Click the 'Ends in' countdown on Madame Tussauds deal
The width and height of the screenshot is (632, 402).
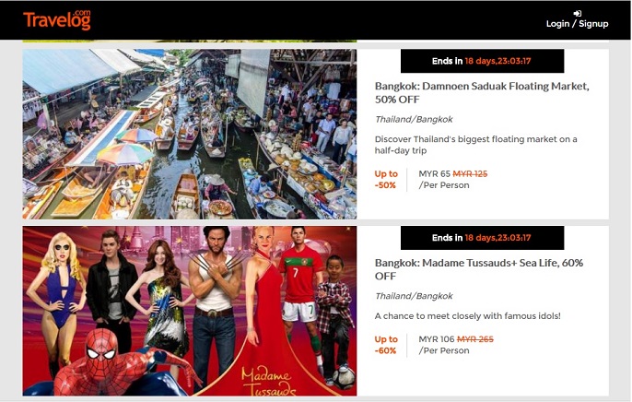(482, 238)
